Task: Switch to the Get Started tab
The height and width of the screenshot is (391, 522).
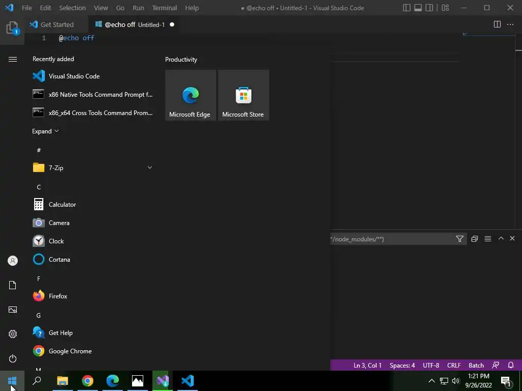Action: pyautogui.click(x=56, y=24)
